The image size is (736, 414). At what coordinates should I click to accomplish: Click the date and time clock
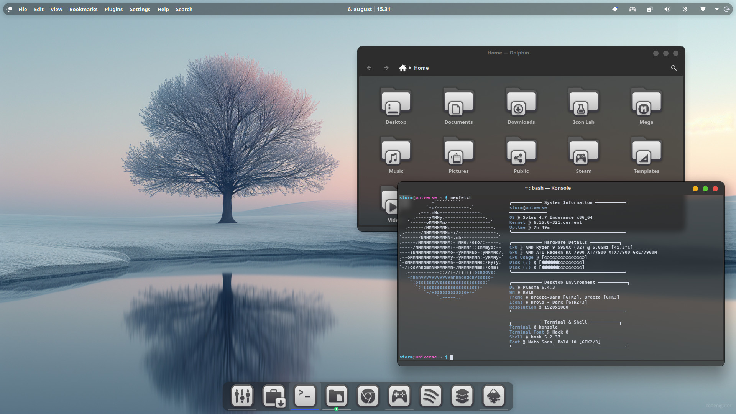[x=369, y=9]
